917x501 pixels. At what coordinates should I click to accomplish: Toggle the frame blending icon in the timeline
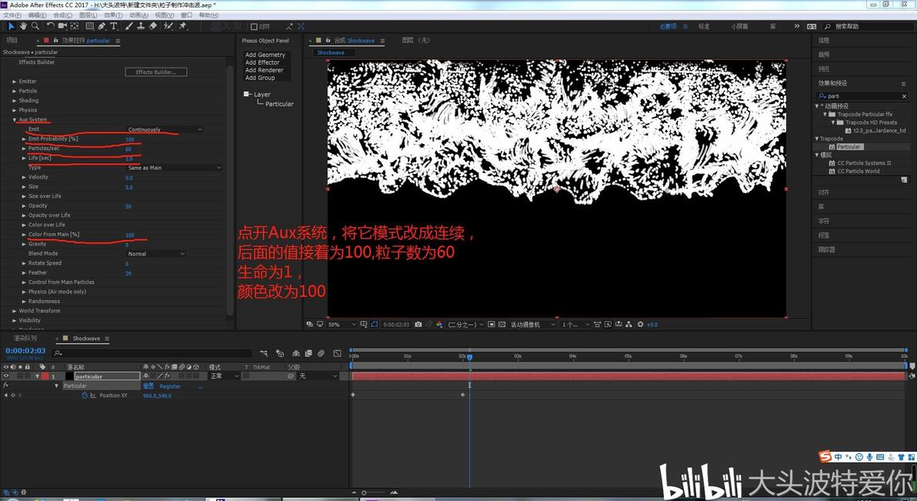click(308, 353)
